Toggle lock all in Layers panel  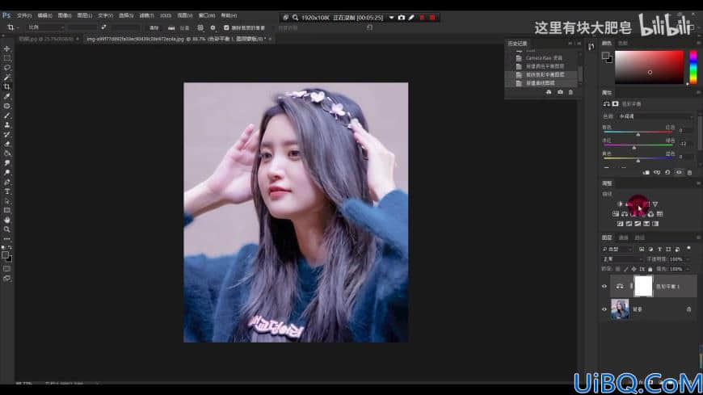point(650,269)
